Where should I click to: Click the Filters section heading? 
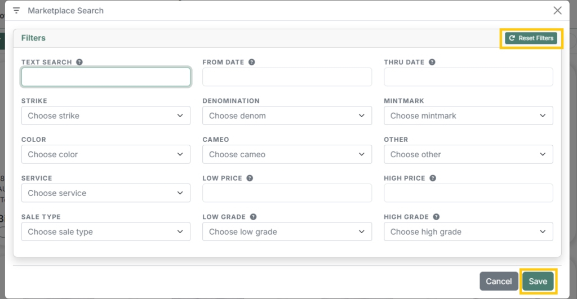pyautogui.click(x=33, y=38)
